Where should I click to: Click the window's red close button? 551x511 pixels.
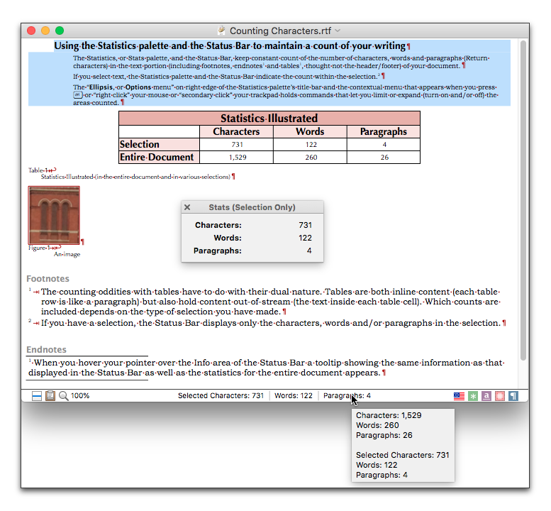(31, 31)
